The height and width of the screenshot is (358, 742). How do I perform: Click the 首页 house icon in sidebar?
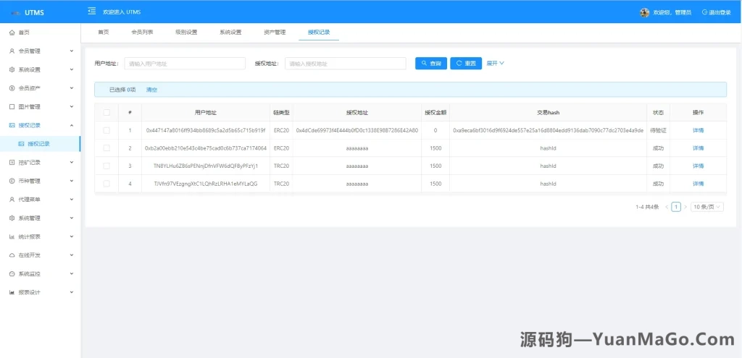[x=12, y=33]
